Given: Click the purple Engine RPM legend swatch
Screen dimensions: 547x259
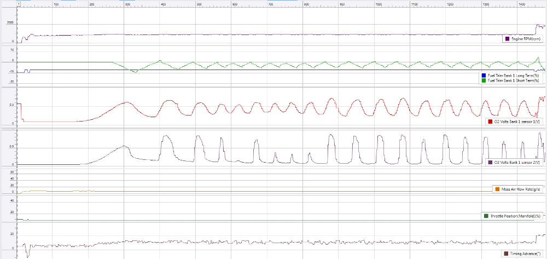Looking at the screenshot, I should [x=507, y=39].
